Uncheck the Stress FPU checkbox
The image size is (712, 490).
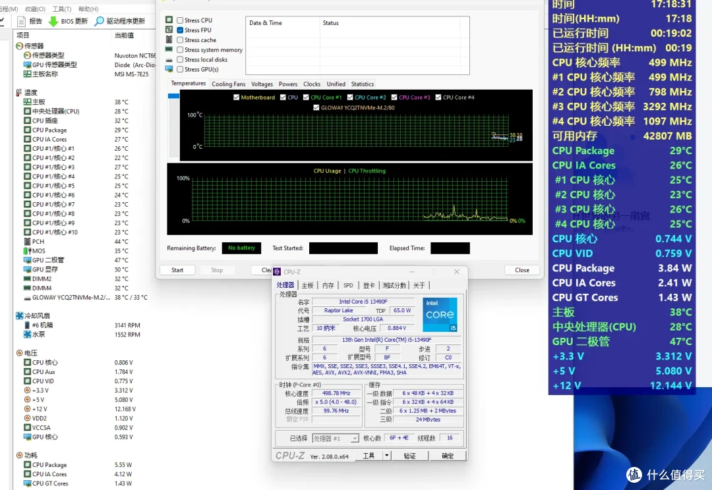(180, 30)
